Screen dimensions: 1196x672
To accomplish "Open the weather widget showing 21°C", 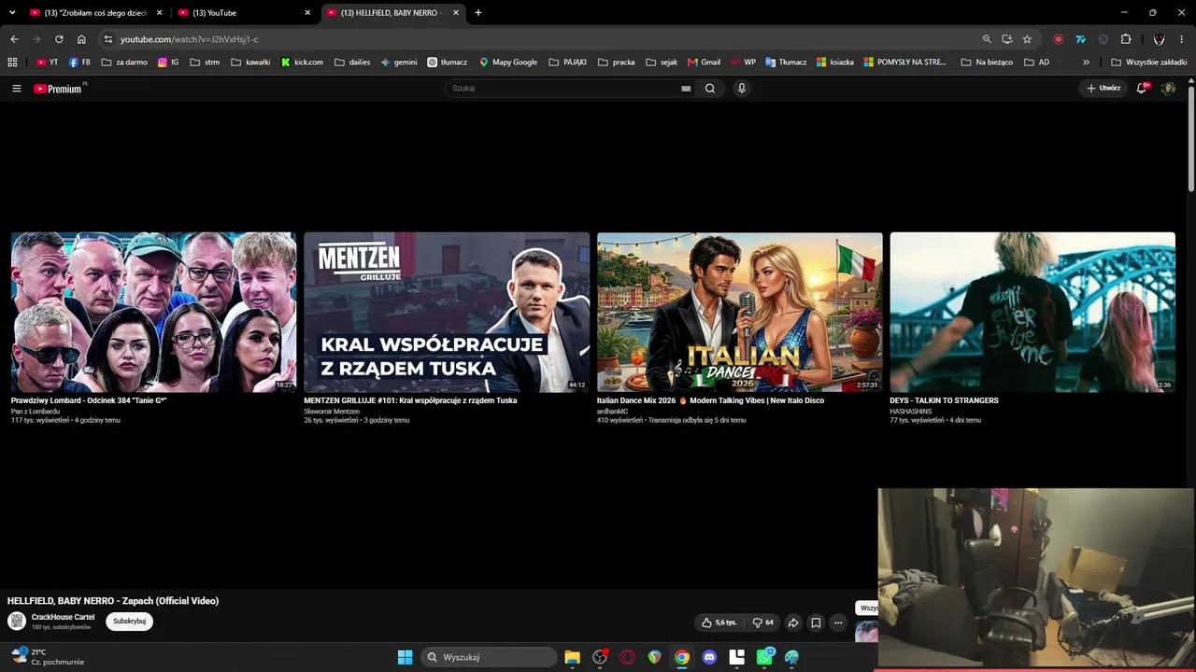I will pyautogui.click(x=49, y=657).
